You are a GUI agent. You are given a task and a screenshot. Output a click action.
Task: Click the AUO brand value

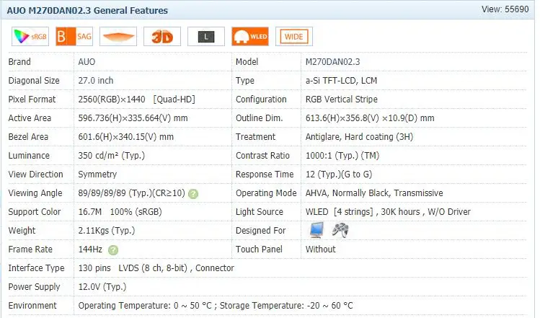coord(87,62)
